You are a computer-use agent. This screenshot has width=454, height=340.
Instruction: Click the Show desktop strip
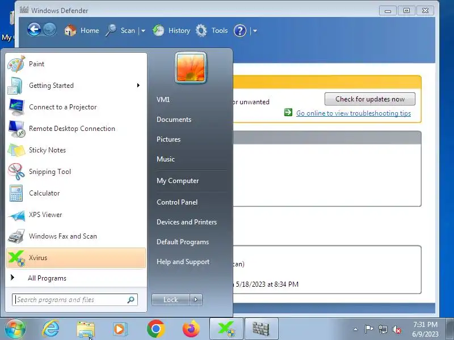[x=449, y=329]
